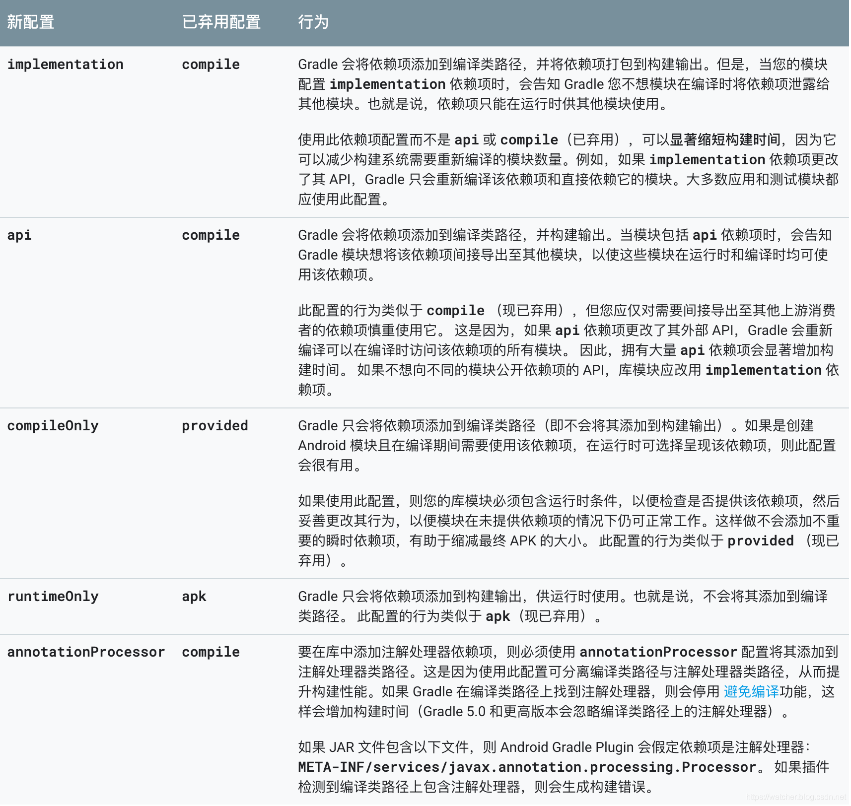The height and width of the screenshot is (806, 851).
Task: Open the 避免编译 hyperlink
Action: (751, 691)
